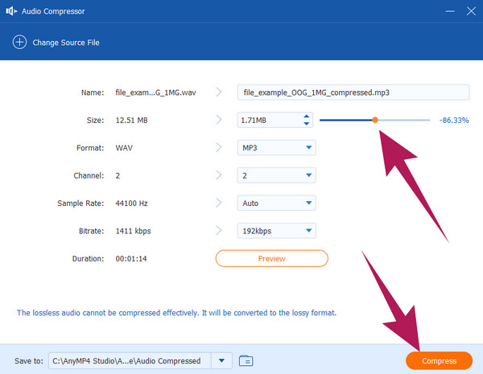
Task: Click the arrow chevron in the Format row
Action: pos(218,147)
